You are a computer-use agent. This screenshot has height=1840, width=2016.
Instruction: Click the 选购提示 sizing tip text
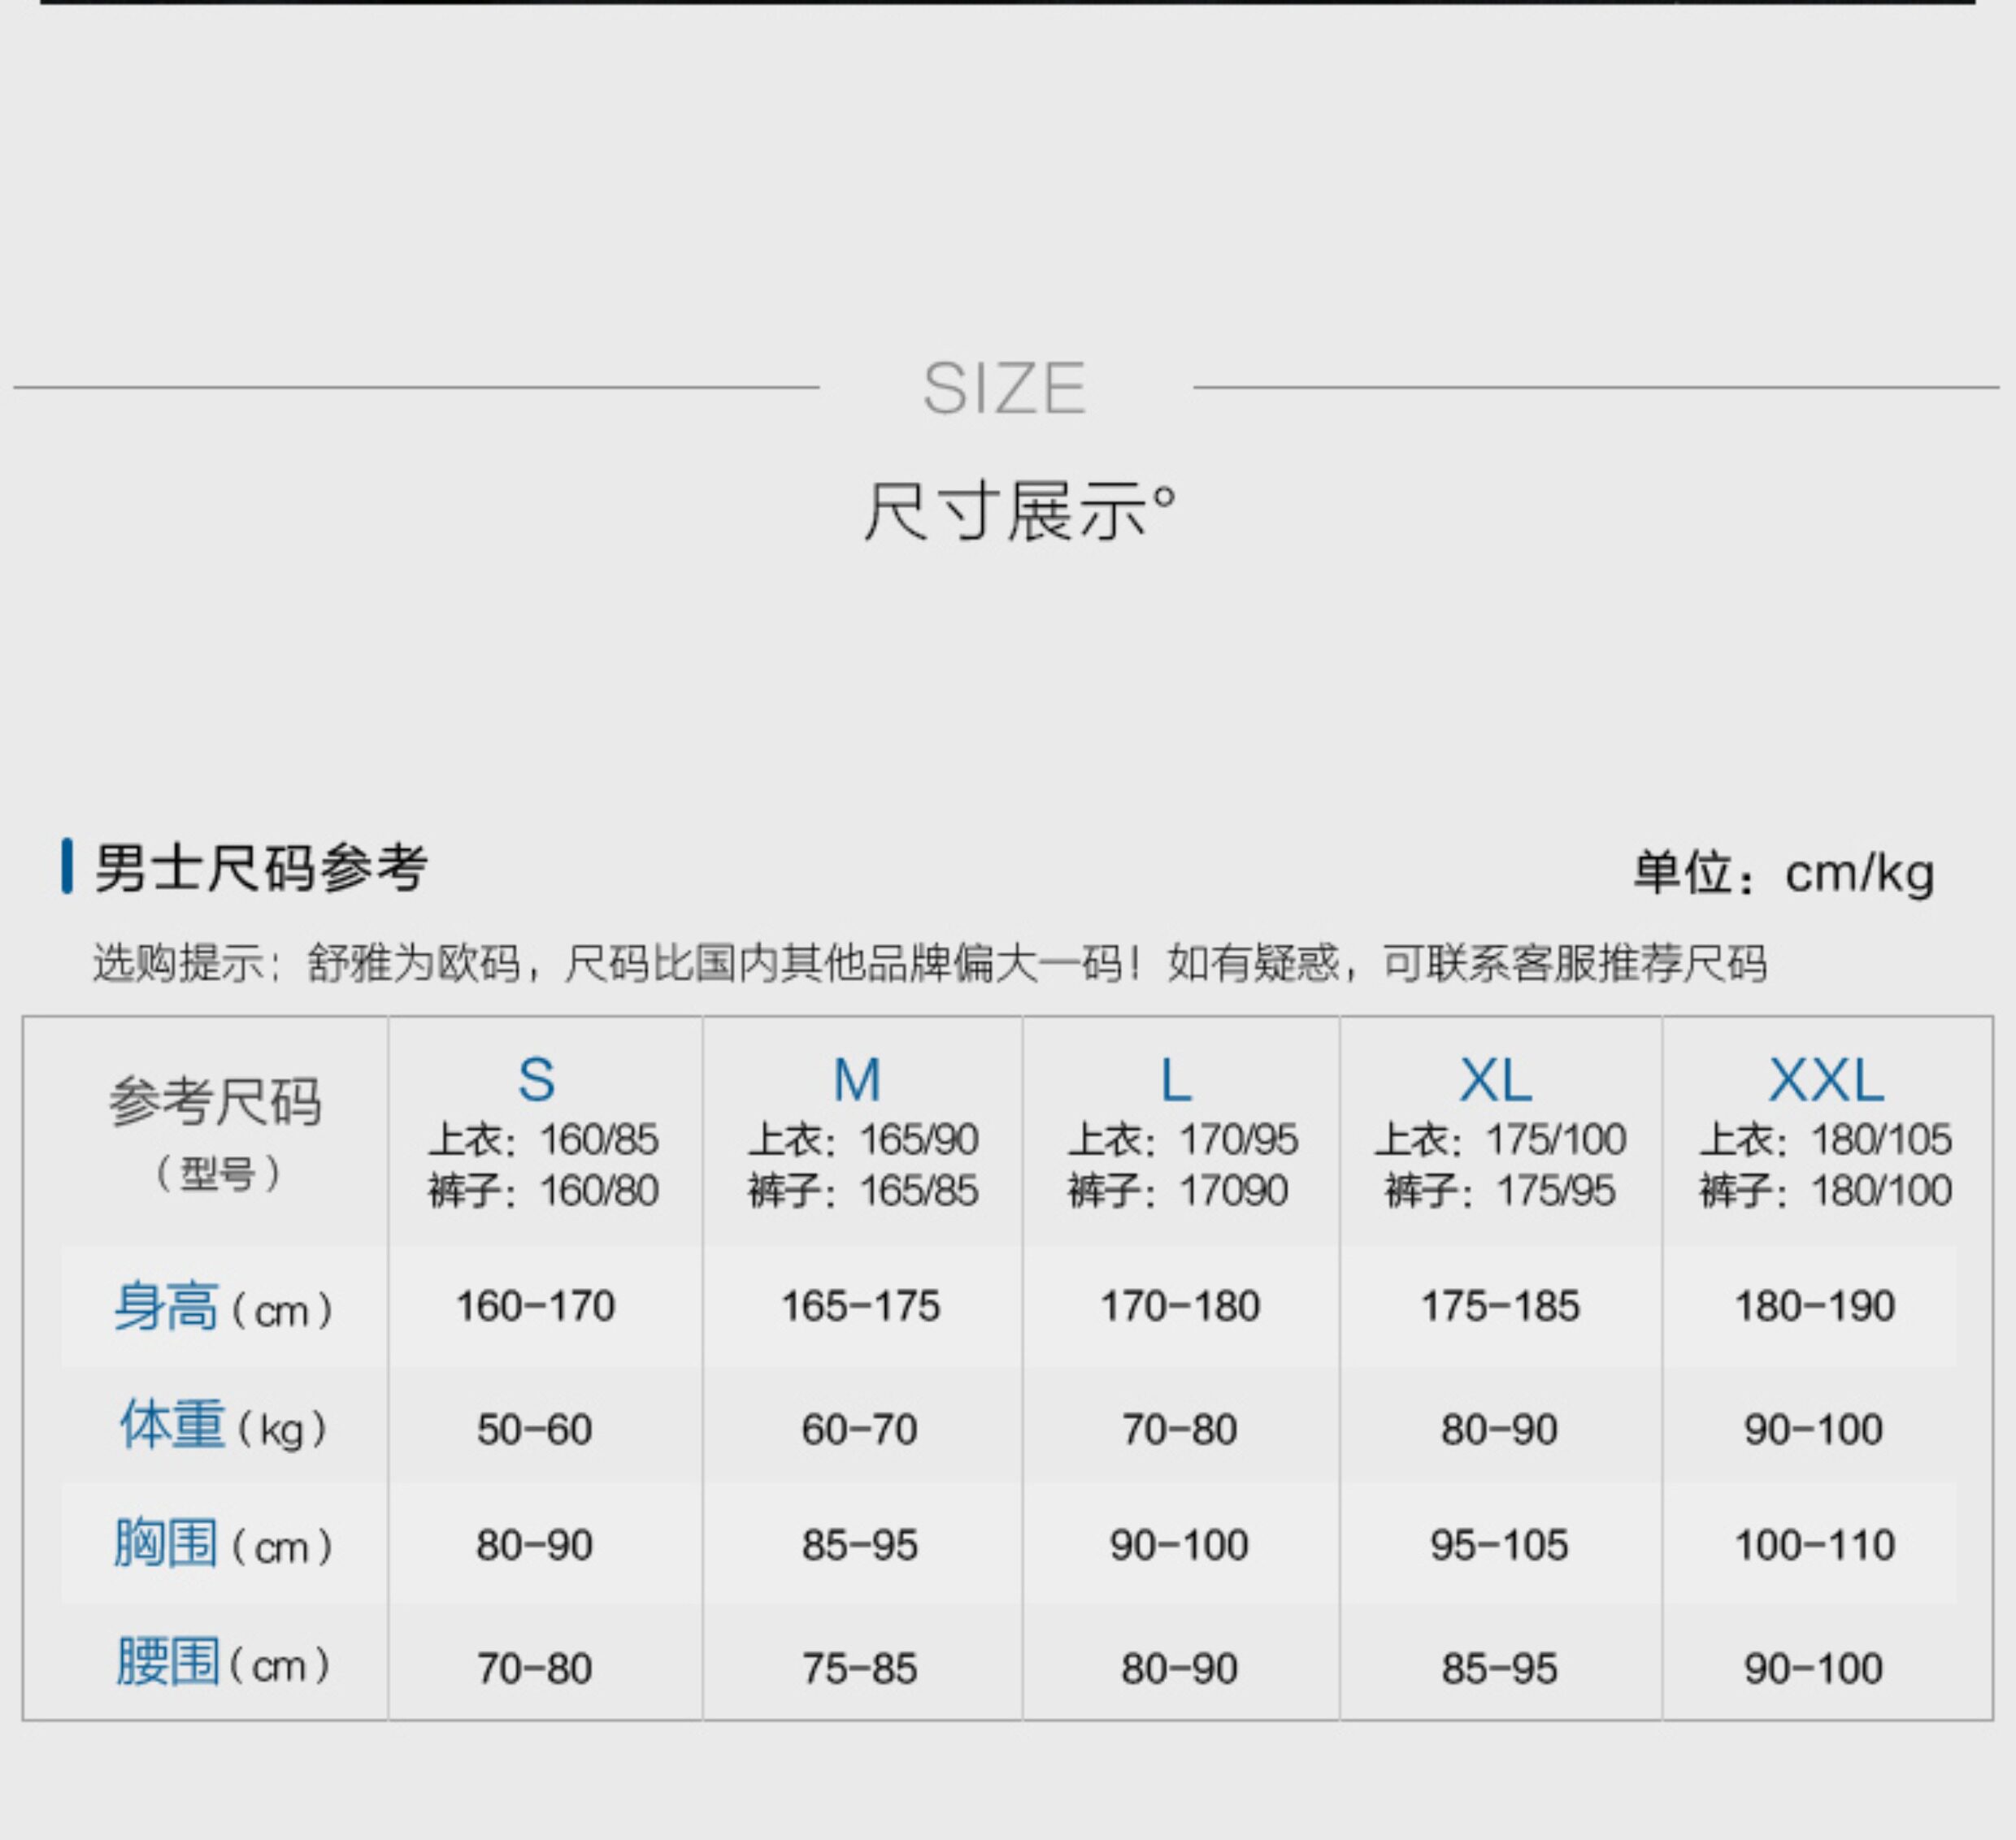929,963
